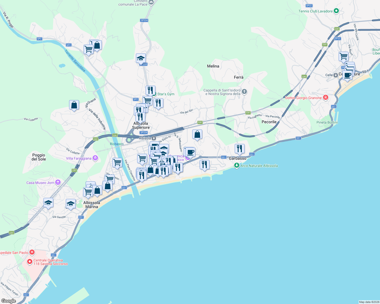Click the museum icon at Casa Museo Jorn

pyautogui.click(x=58, y=182)
